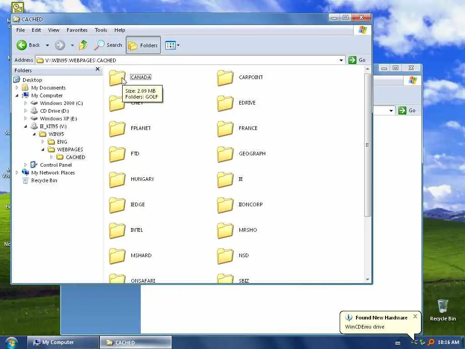The width and height of the screenshot is (465, 349).
Task: Select the IIONCORP folder icon
Action: coord(225,205)
